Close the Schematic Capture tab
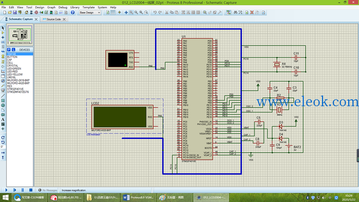This screenshot has width=359, height=202. click(x=36, y=19)
